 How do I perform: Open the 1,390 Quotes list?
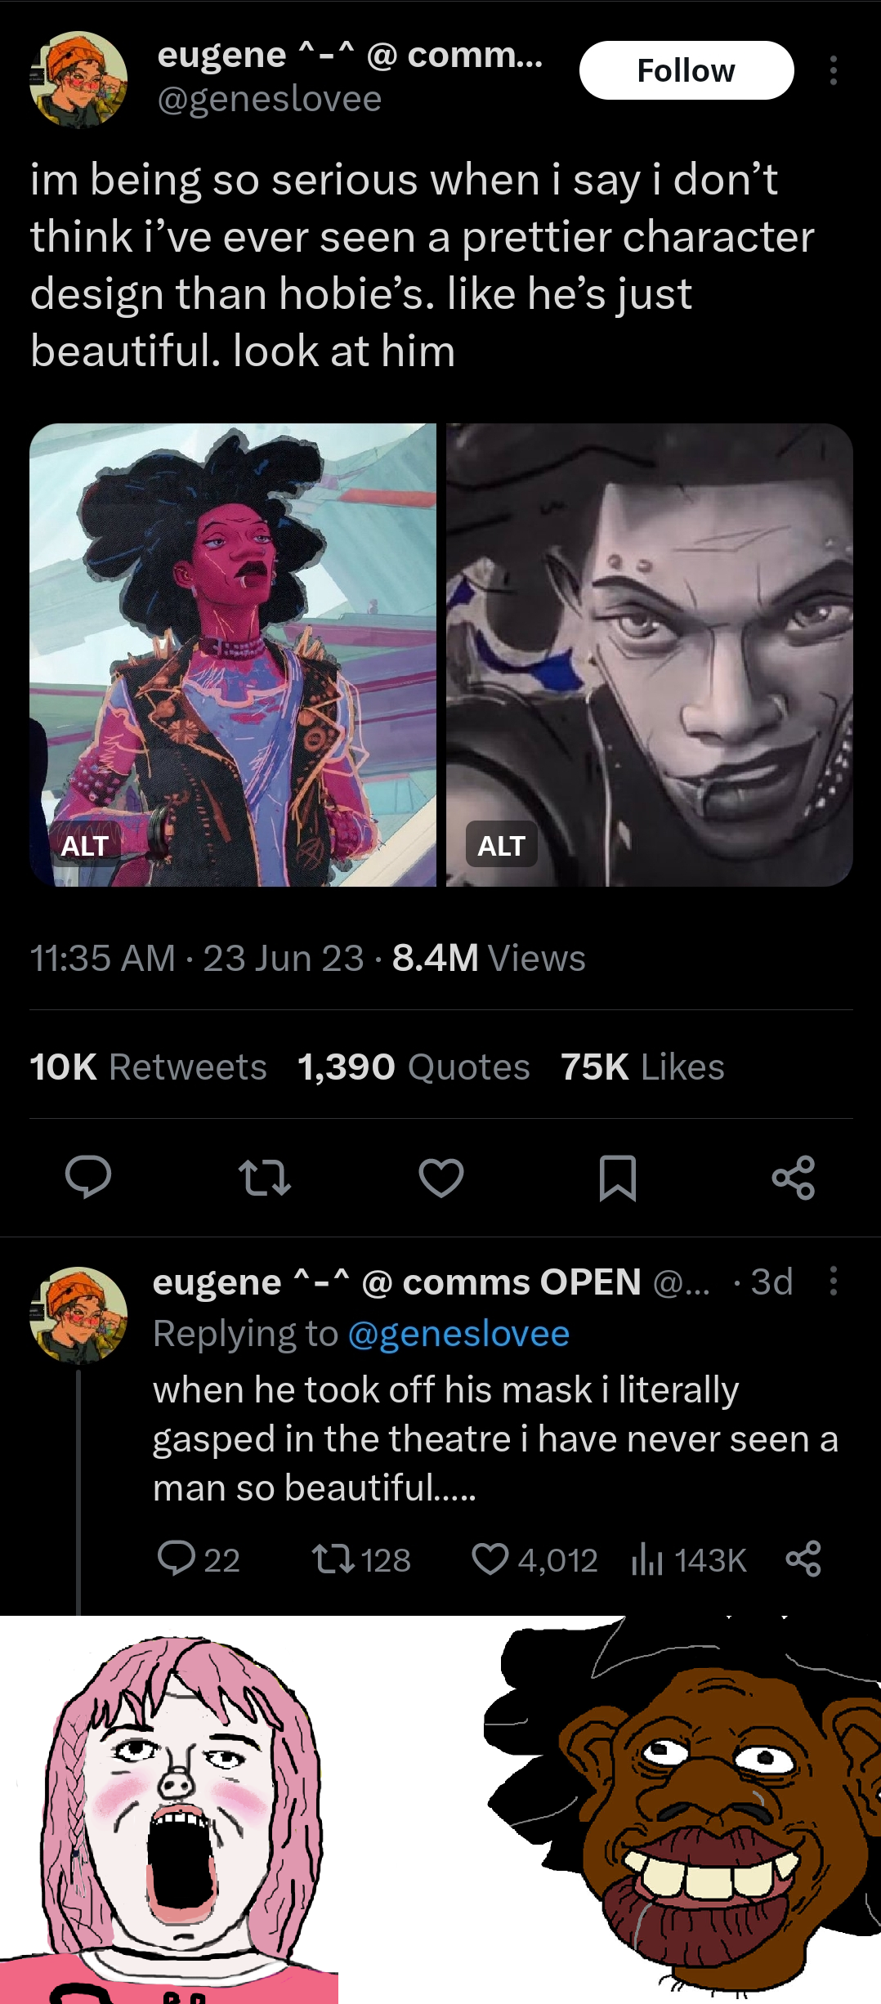[414, 1067]
